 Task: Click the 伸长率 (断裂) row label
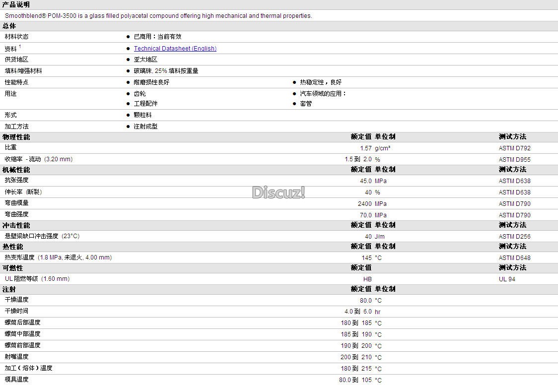[x=23, y=192]
